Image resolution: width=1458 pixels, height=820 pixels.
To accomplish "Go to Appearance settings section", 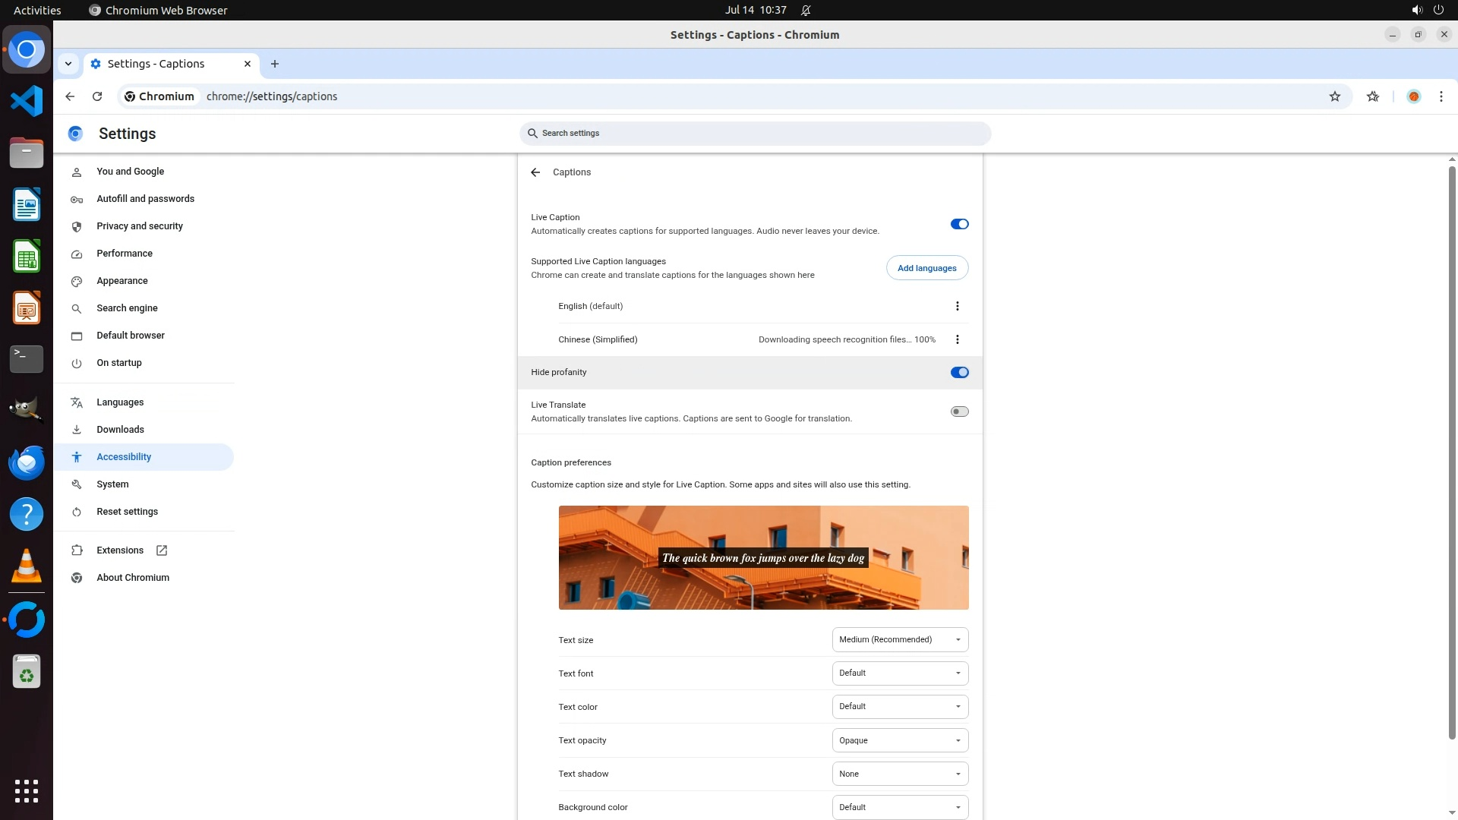I will pyautogui.click(x=122, y=281).
